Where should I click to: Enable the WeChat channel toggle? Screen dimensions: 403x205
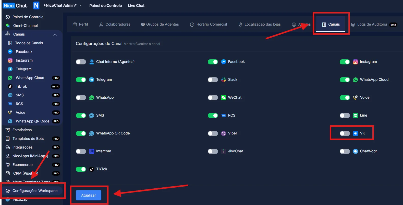213,98
